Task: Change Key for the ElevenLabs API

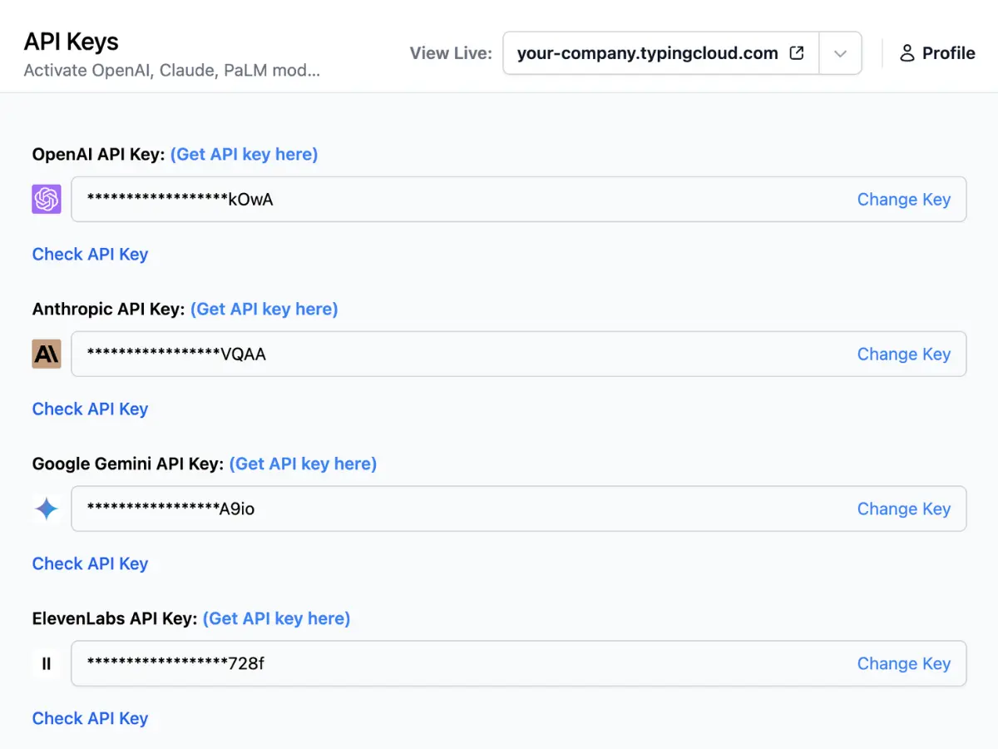Action: coord(903,663)
